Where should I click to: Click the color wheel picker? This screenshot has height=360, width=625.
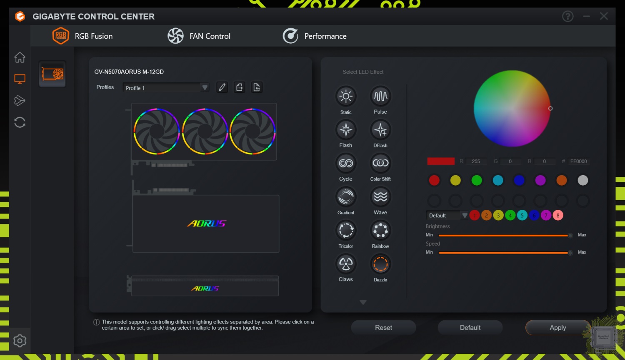point(512,108)
